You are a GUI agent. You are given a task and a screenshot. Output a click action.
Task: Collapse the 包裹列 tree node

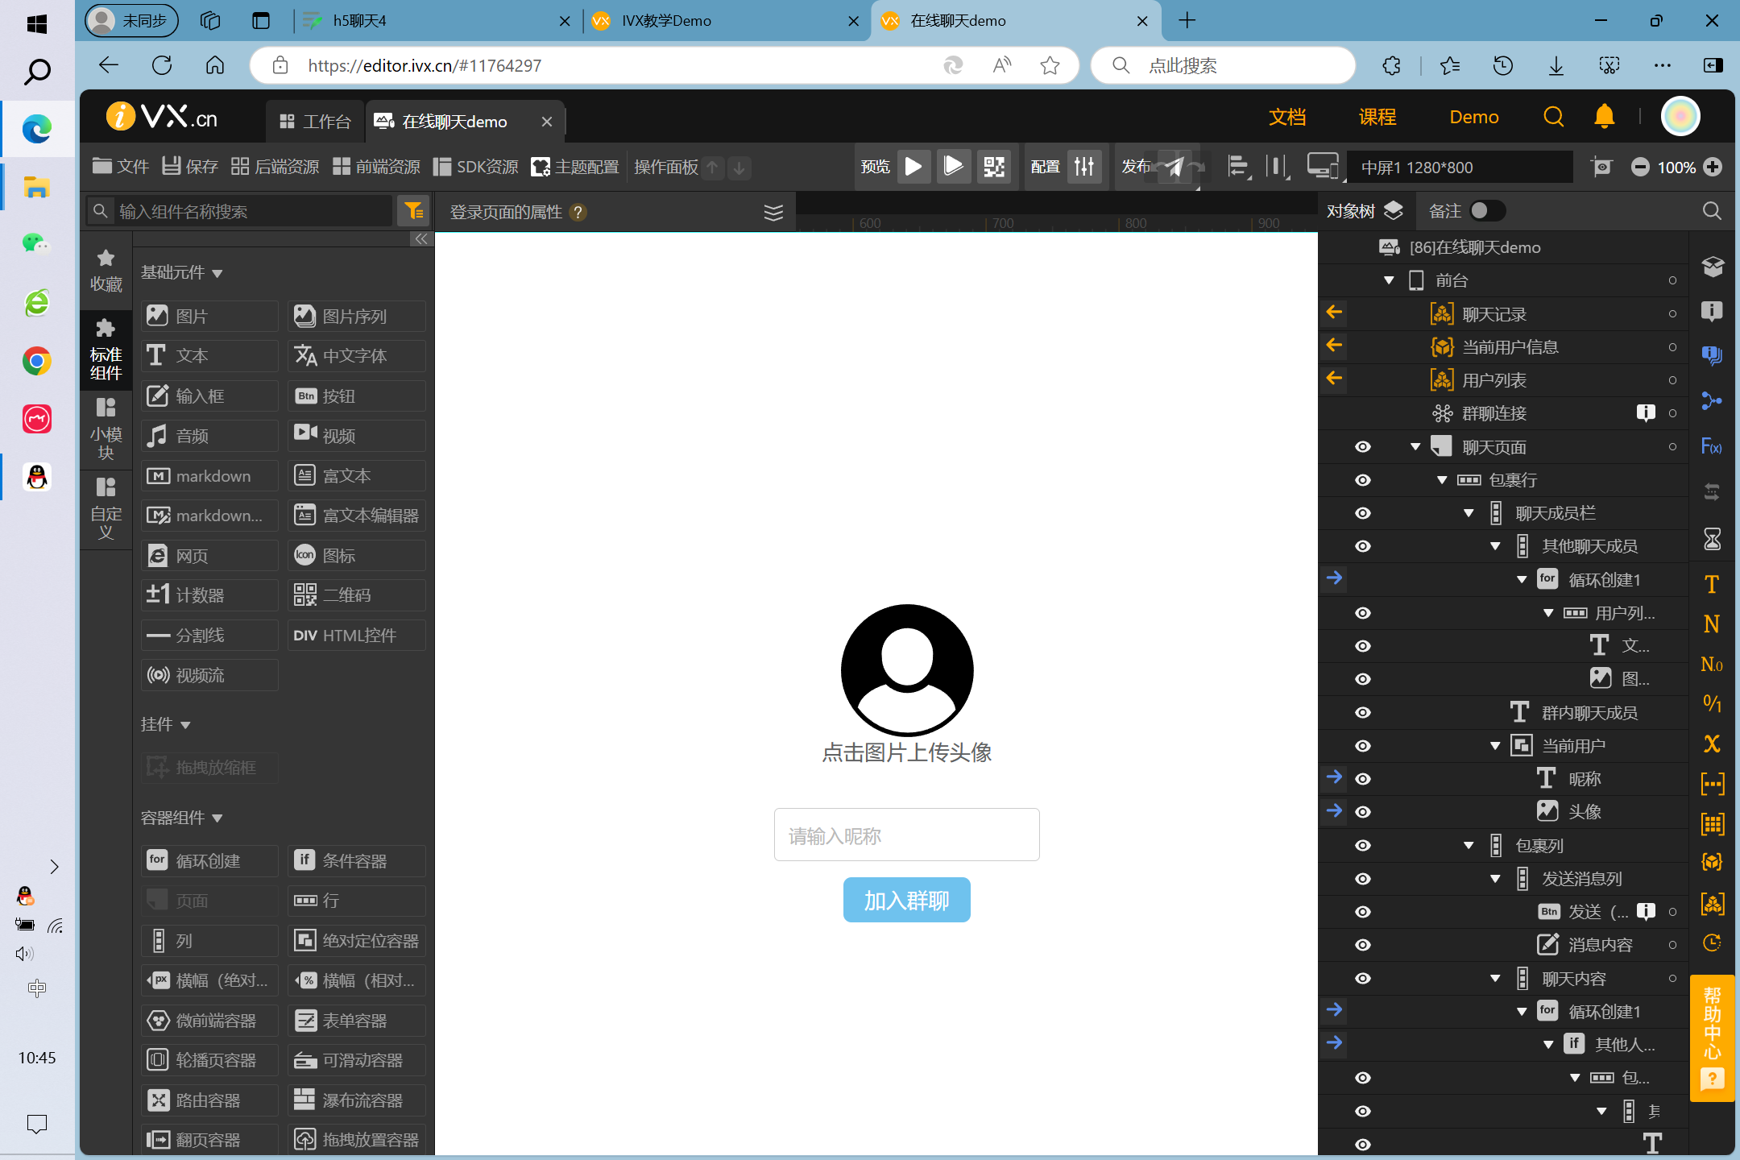[1469, 845]
